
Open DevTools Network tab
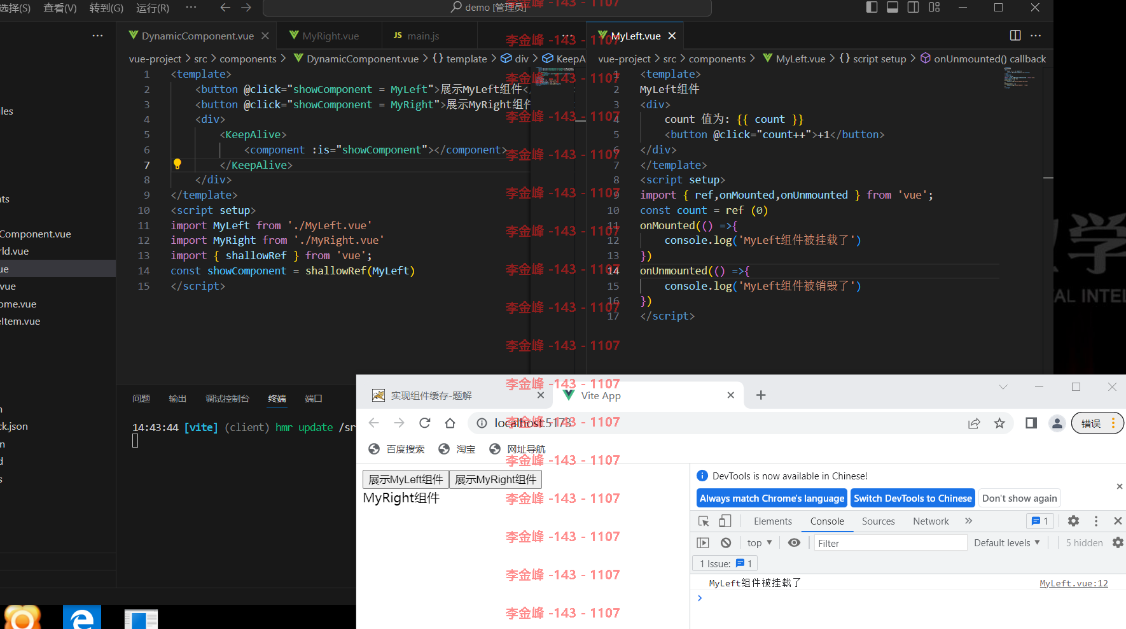pyautogui.click(x=931, y=521)
